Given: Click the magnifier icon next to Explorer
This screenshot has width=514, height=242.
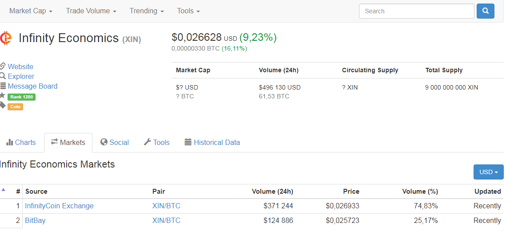Looking at the screenshot, I should point(3,76).
